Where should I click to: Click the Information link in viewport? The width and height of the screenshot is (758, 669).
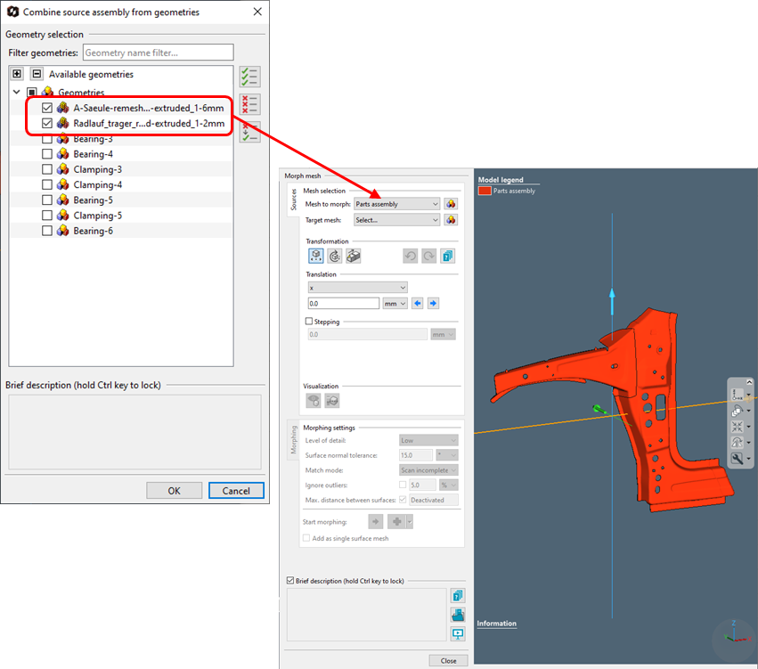coord(496,624)
